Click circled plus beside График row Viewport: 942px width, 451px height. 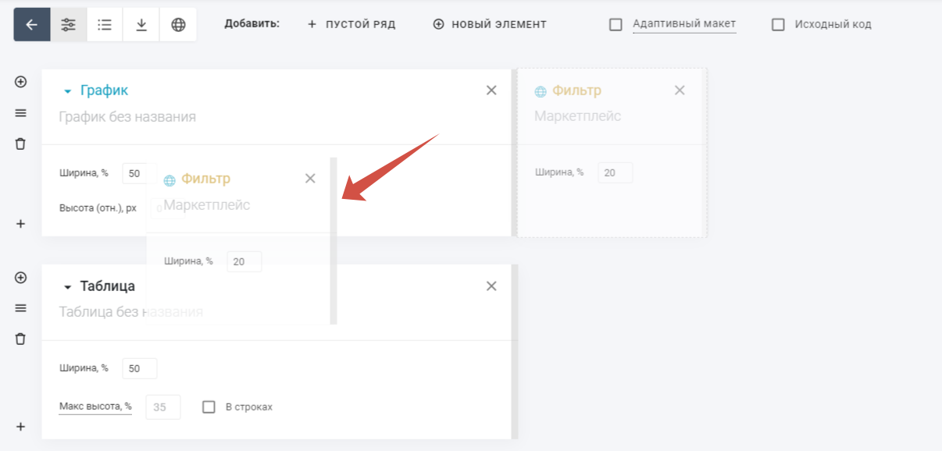[21, 82]
